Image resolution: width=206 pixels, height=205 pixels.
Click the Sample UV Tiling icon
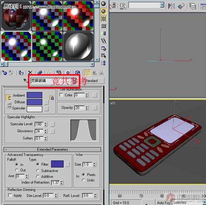click(103, 26)
